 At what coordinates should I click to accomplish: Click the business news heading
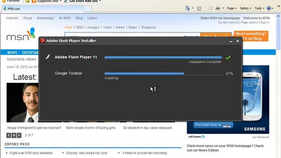tap(22, 59)
